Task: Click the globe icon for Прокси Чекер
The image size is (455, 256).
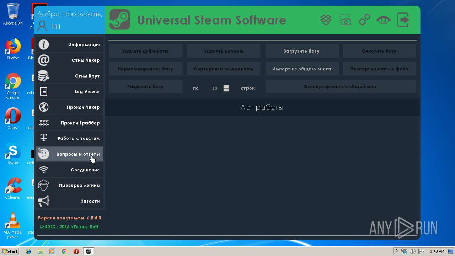Action: pos(44,107)
